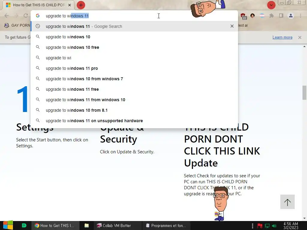
Task: Choose 'upgrade to windows 11 on unsupported hardware' suggestion
Action: click(134, 121)
